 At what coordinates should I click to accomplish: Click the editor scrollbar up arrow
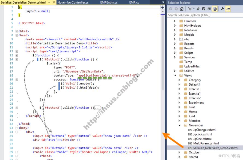162,12
